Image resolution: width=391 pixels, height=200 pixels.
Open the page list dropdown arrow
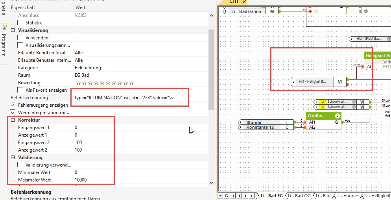point(220,196)
